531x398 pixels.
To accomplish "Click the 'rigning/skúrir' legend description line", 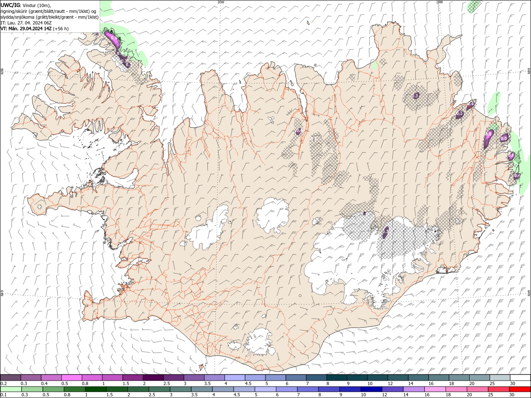I will point(48,11).
